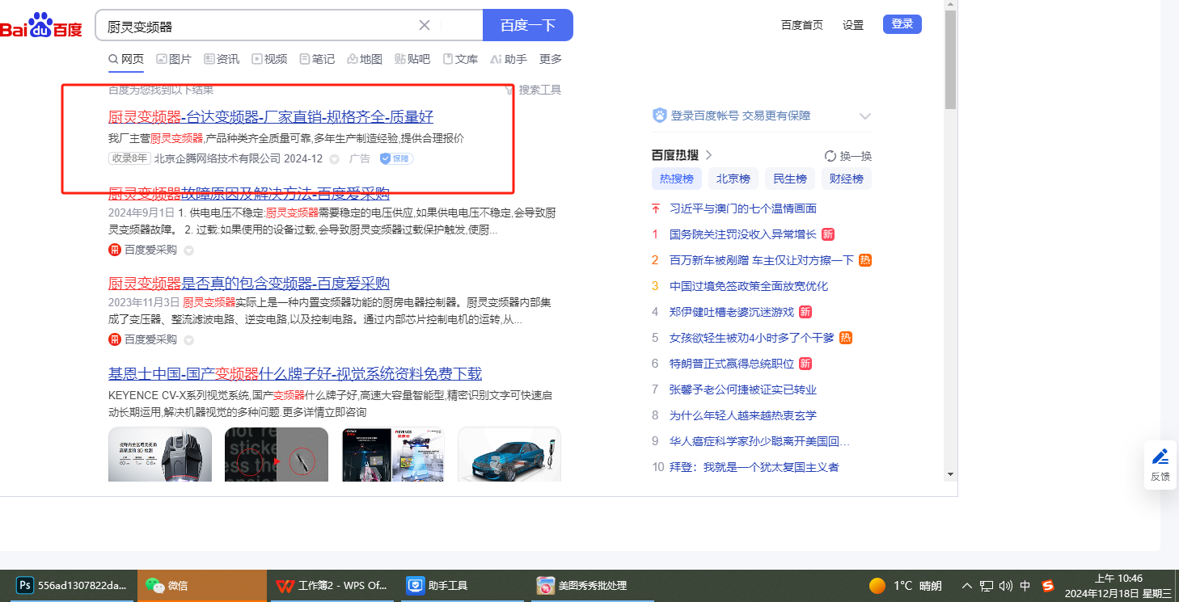Click inside the search input field
This screenshot has width=1179, height=602.
coord(259,26)
